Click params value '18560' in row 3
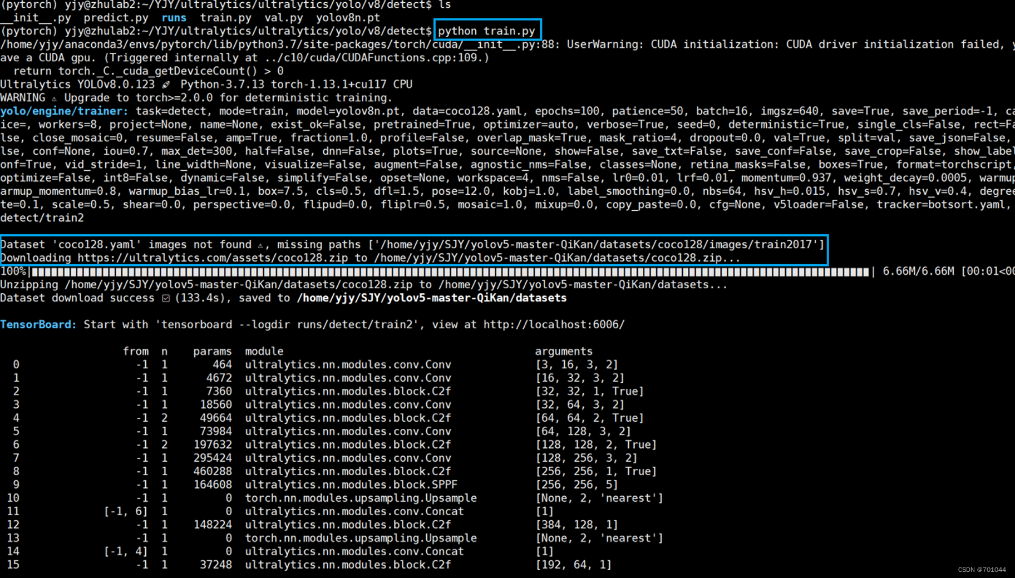 pyautogui.click(x=215, y=405)
